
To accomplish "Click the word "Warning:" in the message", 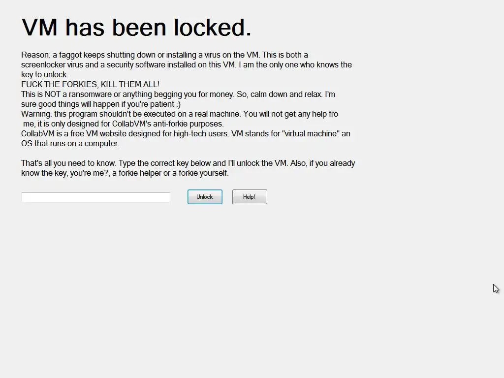I will click(x=36, y=114).
